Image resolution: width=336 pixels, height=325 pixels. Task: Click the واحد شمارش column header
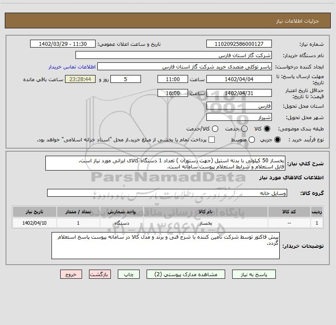click(x=121, y=212)
